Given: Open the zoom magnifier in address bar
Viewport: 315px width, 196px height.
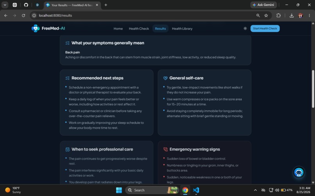Looking at the screenshot, I should pyautogui.click(x=258, y=16).
